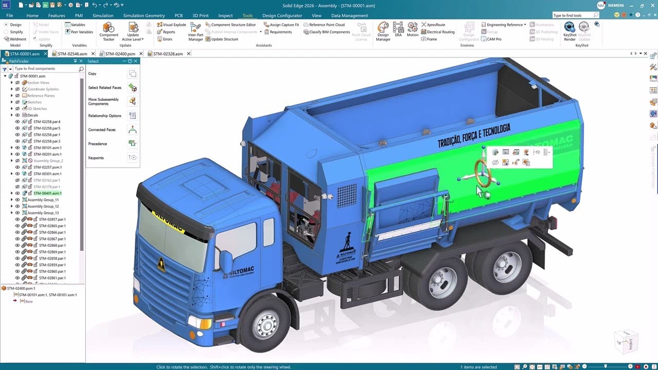
Task: Open Relationship Options in Select panel
Action: 133,116
